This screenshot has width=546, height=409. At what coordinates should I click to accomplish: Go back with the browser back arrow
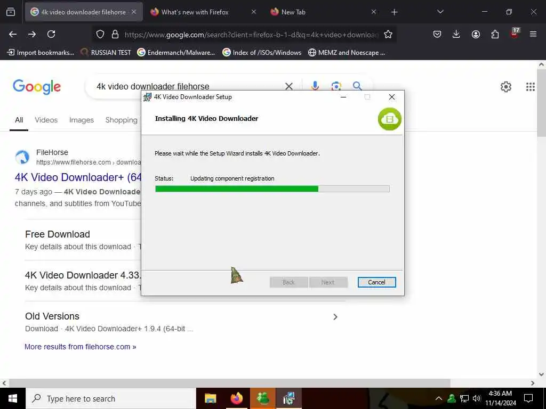(x=13, y=34)
